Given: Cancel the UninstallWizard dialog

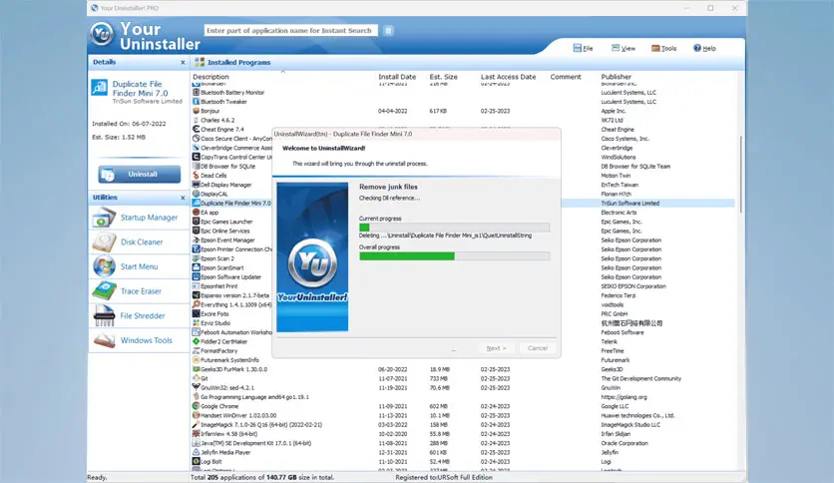Looking at the screenshot, I should (538, 348).
